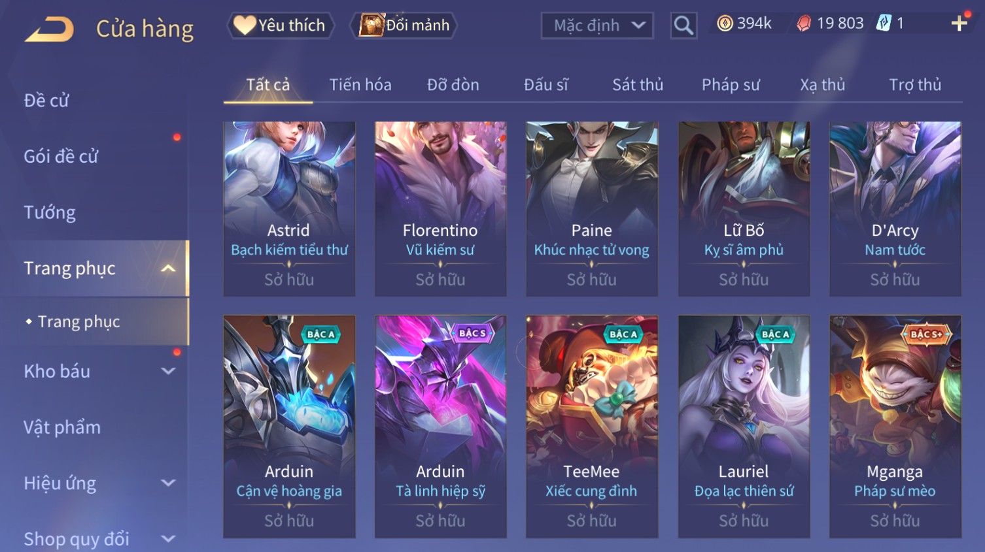The height and width of the screenshot is (552, 985).
Task: Tap the blue voucher ticket icon
Action: (884, 24)
